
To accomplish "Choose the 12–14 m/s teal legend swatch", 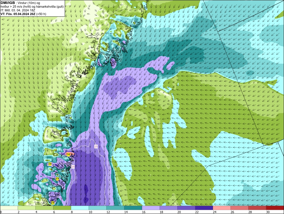I will point(115,208).
